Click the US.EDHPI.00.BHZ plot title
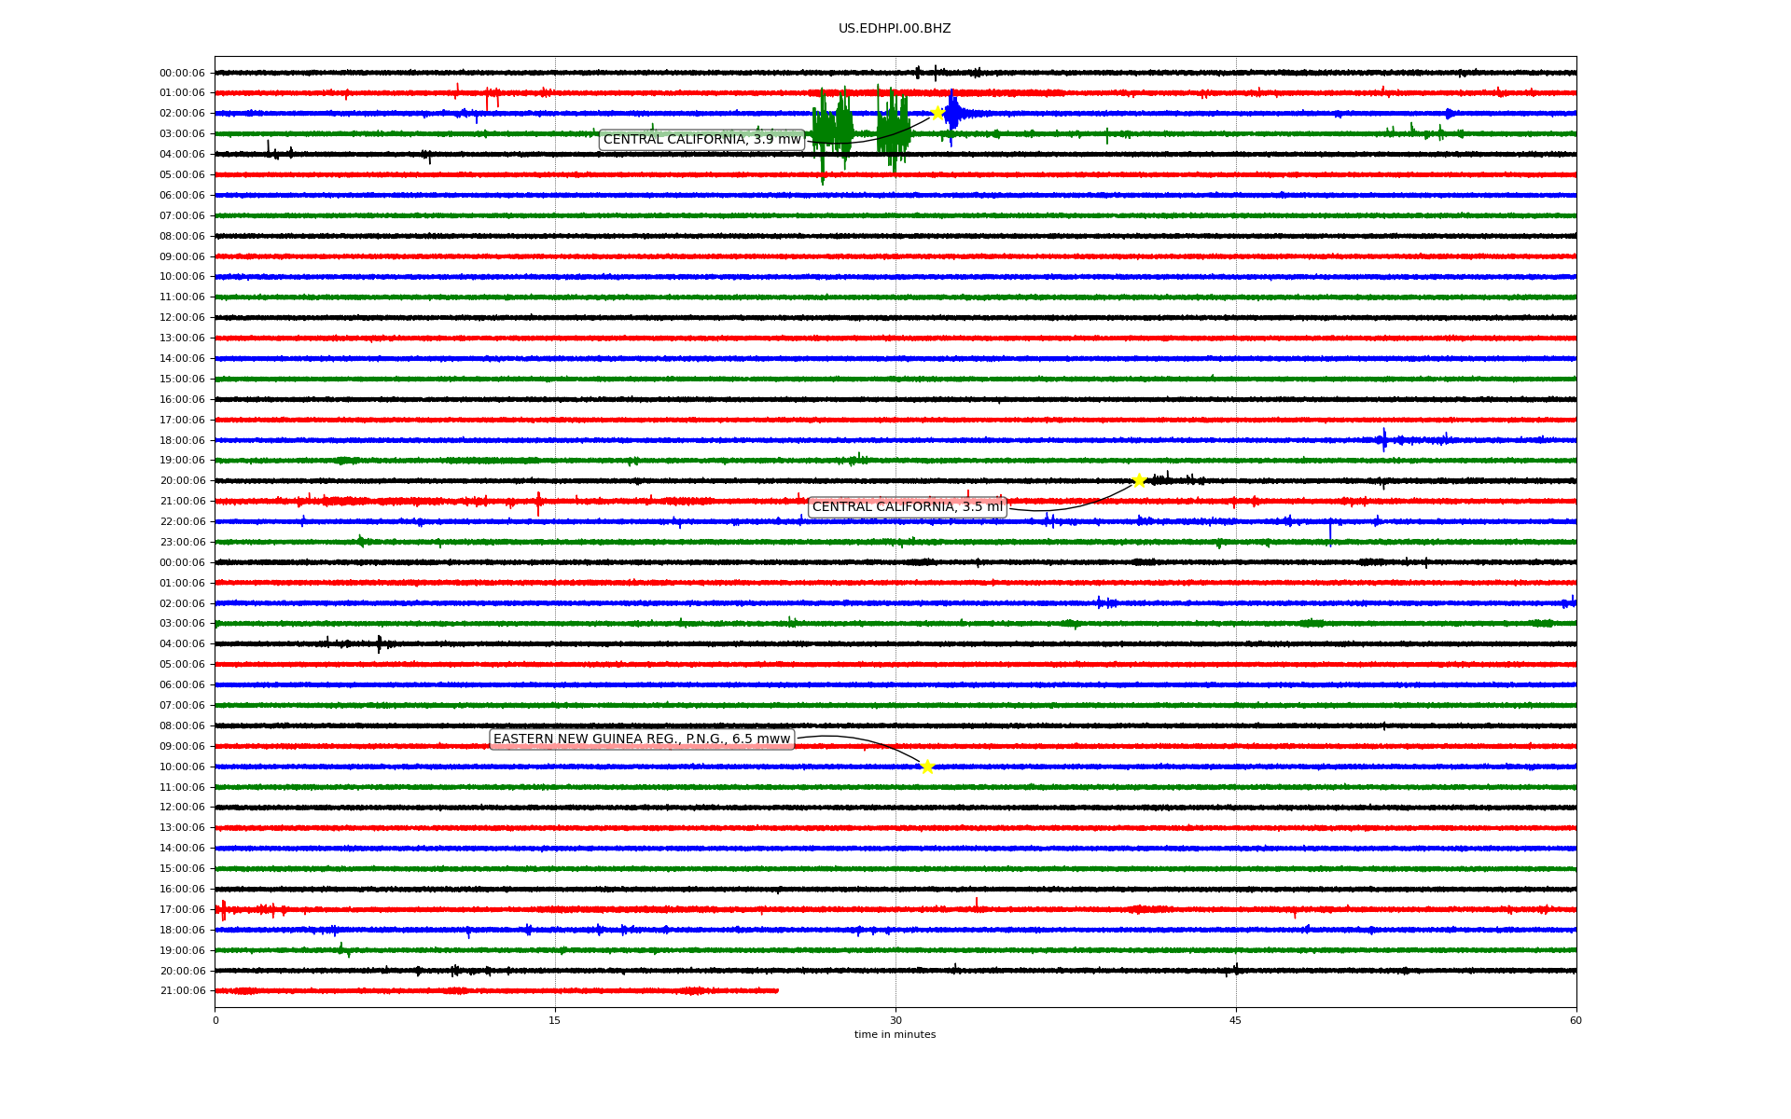Image resolution: width=1791 pixels, height=1119 pixels. (894, 29)
